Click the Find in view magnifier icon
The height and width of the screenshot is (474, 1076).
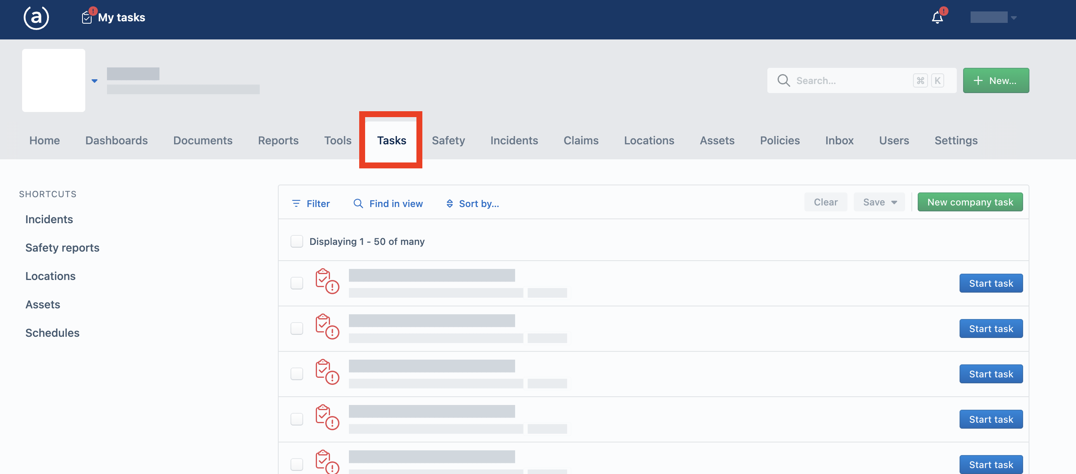pyautogui.click(x=358, y=203)
